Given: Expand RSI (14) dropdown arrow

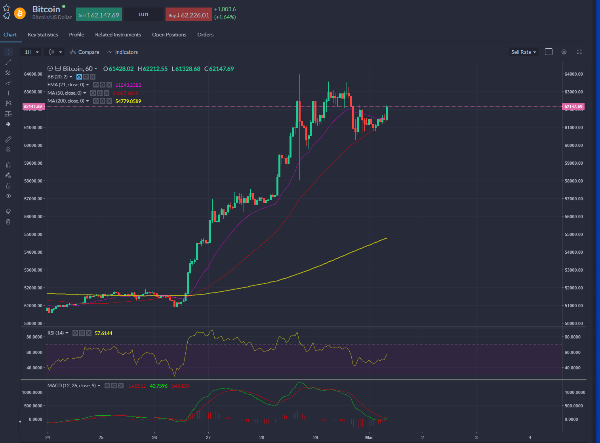Looking at the screenshot, I should (67, 333).
